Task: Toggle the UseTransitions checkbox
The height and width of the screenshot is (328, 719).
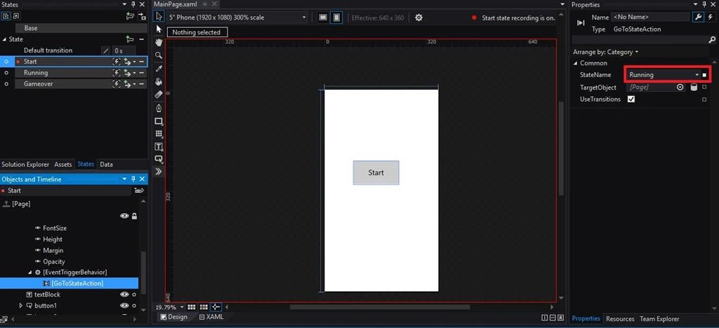Action: (x=631, y=100)
